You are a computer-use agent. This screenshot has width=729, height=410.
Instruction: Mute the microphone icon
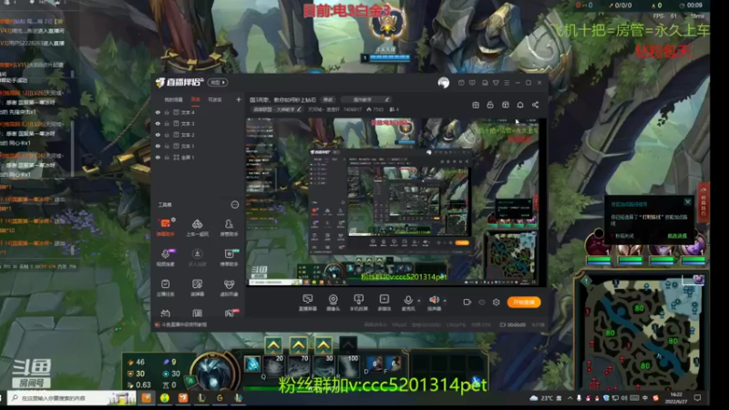click(x=407, y=300)
